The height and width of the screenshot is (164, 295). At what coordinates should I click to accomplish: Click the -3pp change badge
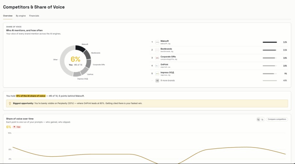tap(17, 127)
